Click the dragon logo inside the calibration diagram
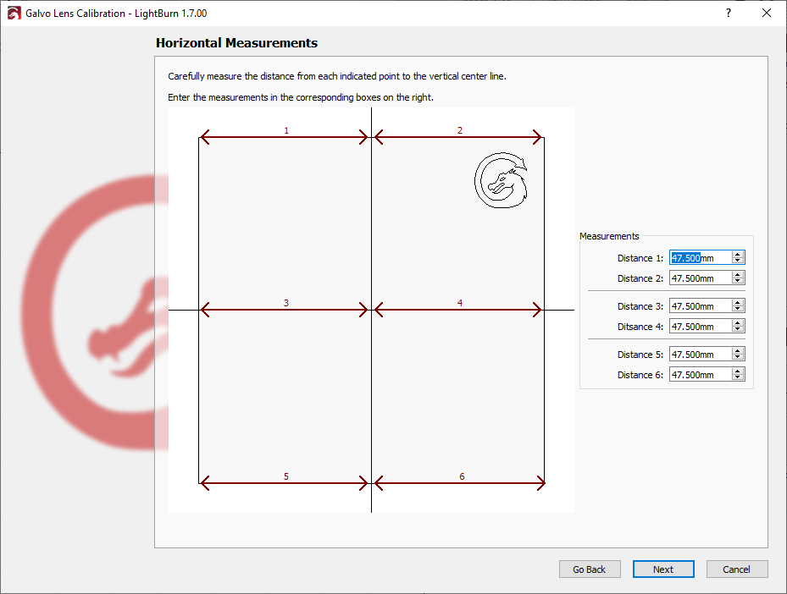 [x=501, y=180]
